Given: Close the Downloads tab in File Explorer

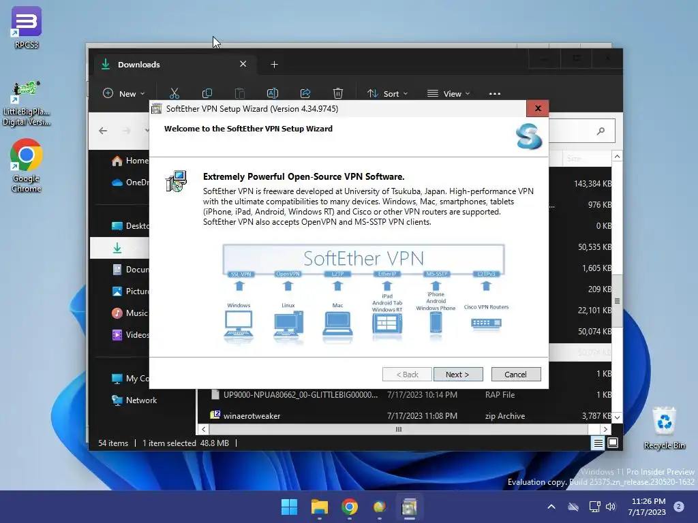Looking at the screenshot, I should [243, 64].
